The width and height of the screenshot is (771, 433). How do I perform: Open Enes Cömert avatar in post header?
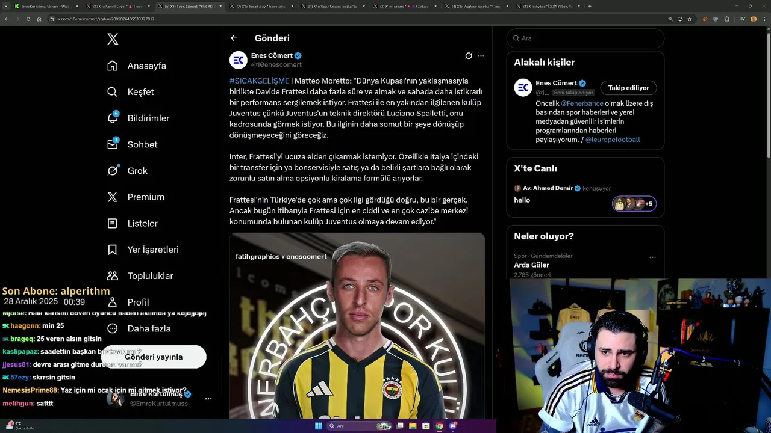[239, 60]
